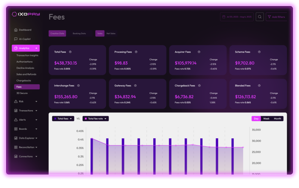The width and height of the screenshot is (299, 188).
Task: Click first data point on fee rate line
Action: point(91,138)
